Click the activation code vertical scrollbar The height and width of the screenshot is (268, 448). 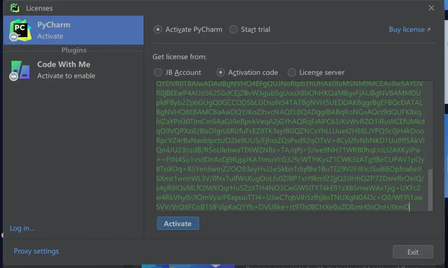(x=430, y=190)
